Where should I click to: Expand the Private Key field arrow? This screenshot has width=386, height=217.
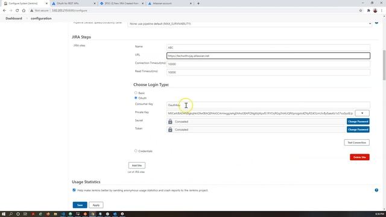click(362, 113)
